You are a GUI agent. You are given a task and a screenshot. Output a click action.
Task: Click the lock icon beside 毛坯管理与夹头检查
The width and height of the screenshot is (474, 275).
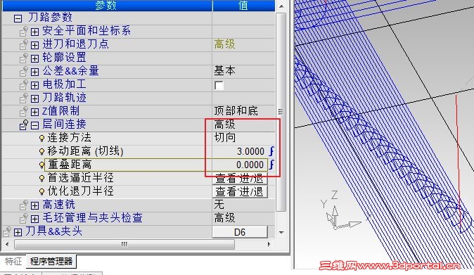(24, 218)
